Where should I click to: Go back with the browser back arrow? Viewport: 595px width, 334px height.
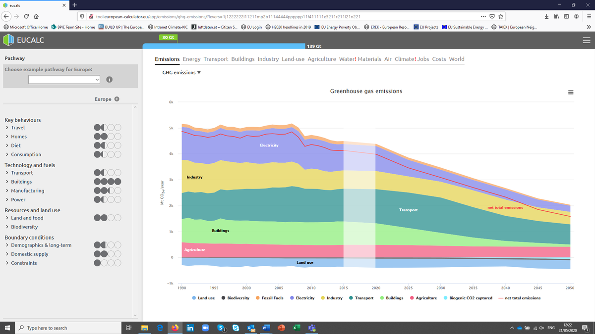(x=5, y=16)
